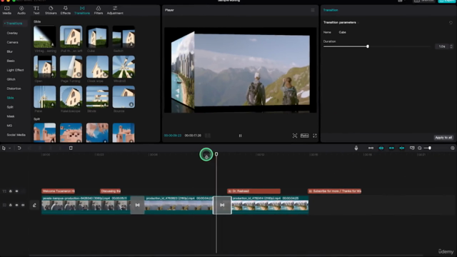Adjust the timeline zoom slider
The image size is (457, 257).
tap(430, 148)
